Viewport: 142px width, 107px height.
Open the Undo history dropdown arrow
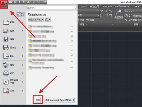coord(36,2)
